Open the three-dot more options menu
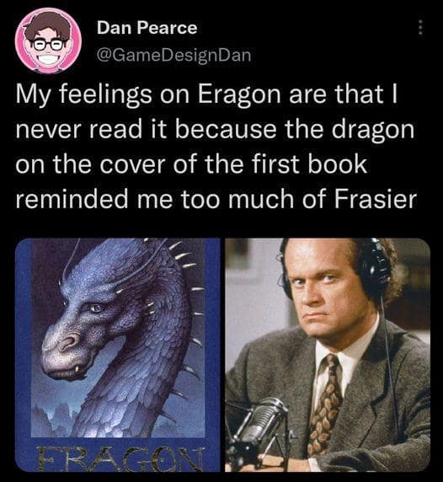 421,28
